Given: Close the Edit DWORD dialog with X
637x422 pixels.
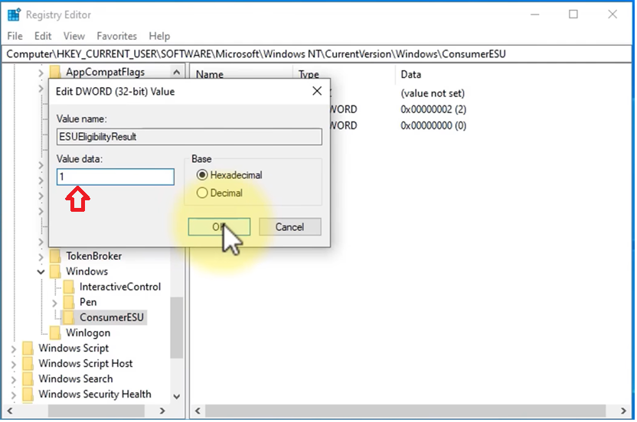Looking at the screenshot, I should 317,91.
